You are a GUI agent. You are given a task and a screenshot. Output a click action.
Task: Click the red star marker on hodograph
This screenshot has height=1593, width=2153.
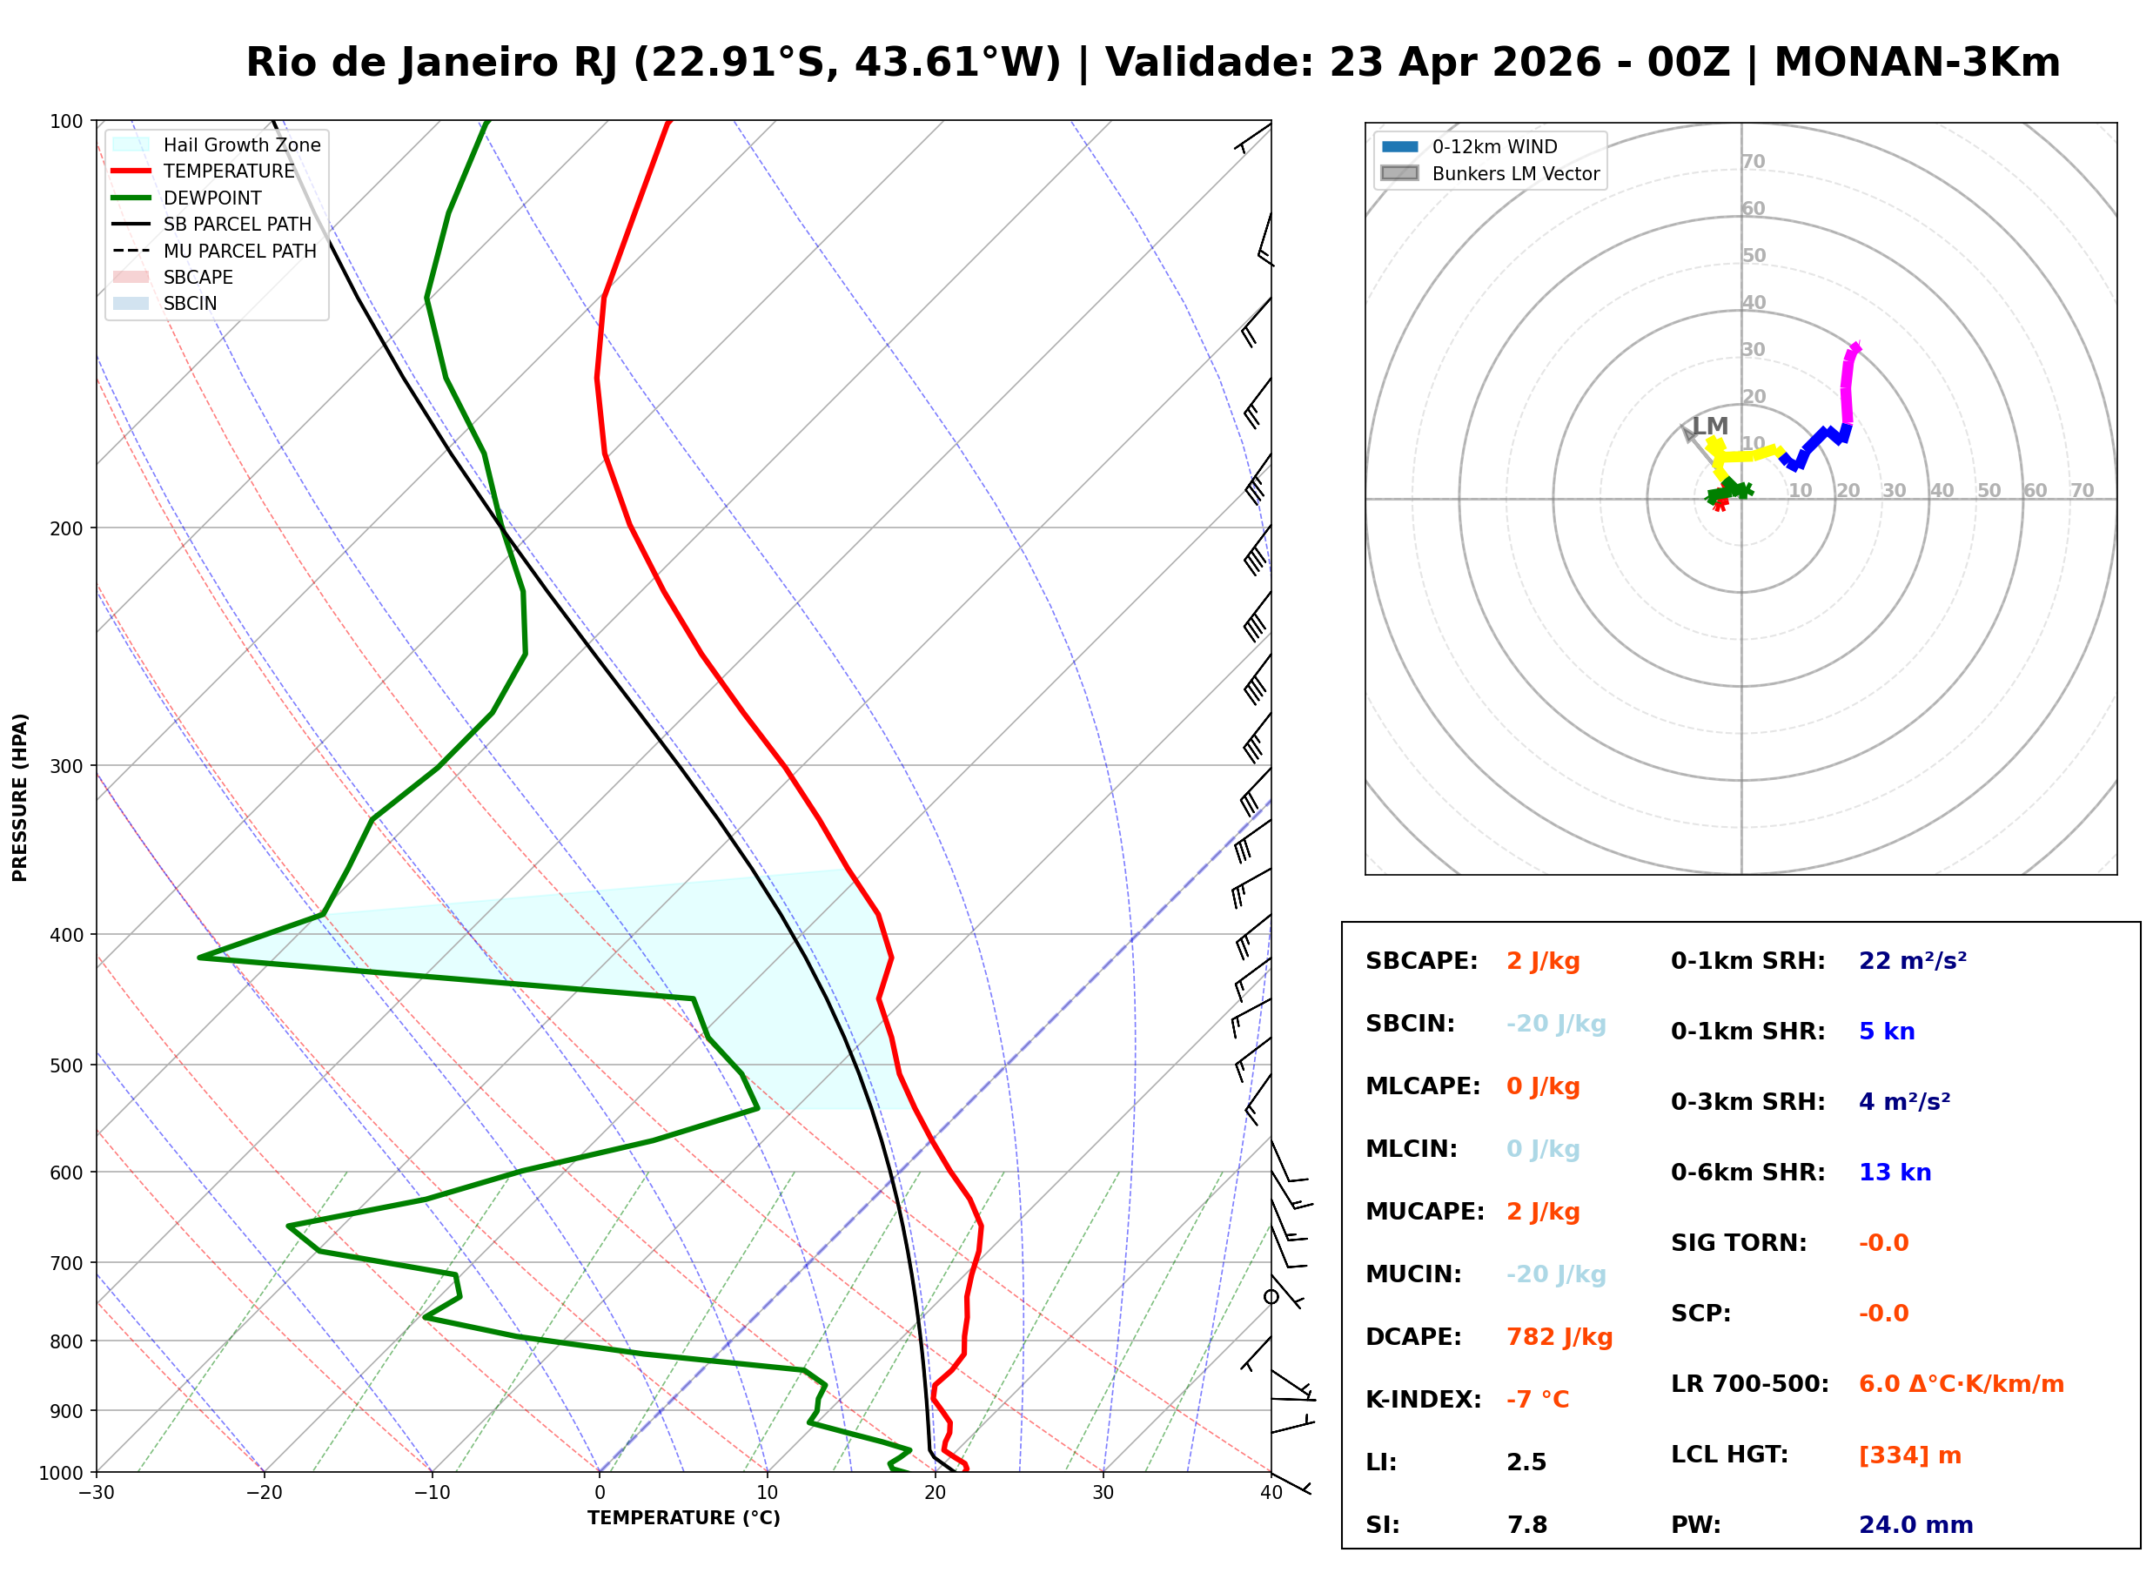pos(1721,504)
